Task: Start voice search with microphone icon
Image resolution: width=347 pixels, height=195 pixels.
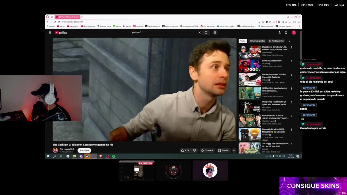Action: pos(215,32)
